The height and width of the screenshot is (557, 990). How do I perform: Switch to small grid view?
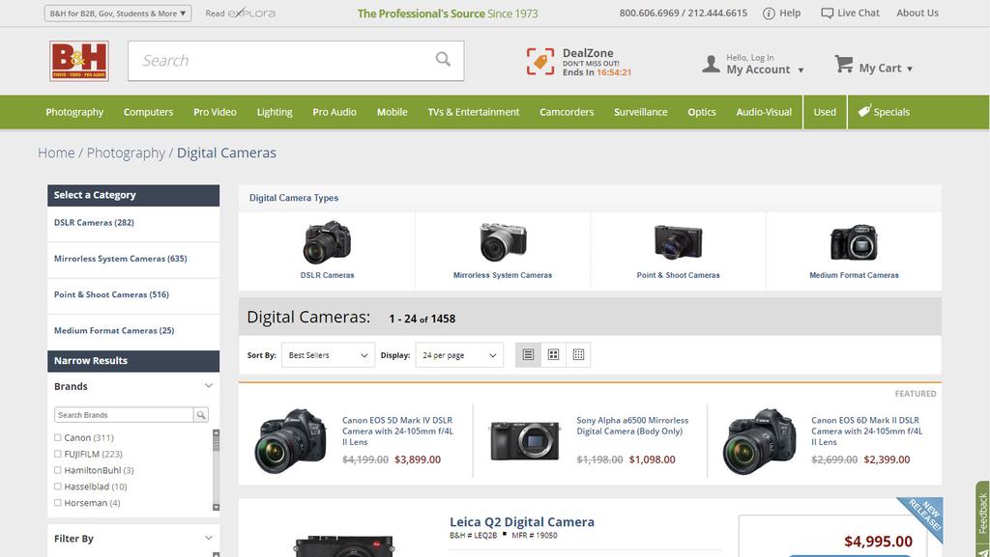(578, 354)
